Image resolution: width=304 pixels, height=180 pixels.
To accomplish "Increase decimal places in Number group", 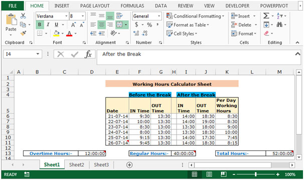I will pos(136,33).
